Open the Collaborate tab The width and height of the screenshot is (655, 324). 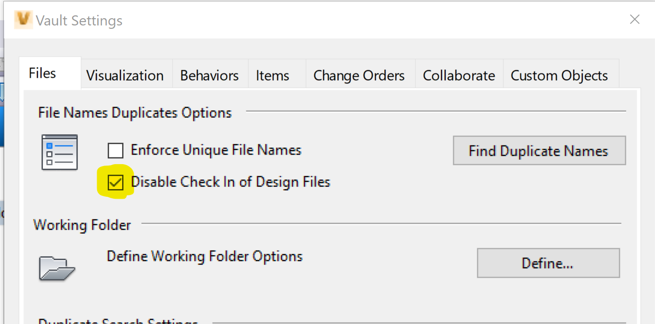(x=458, y=75)
